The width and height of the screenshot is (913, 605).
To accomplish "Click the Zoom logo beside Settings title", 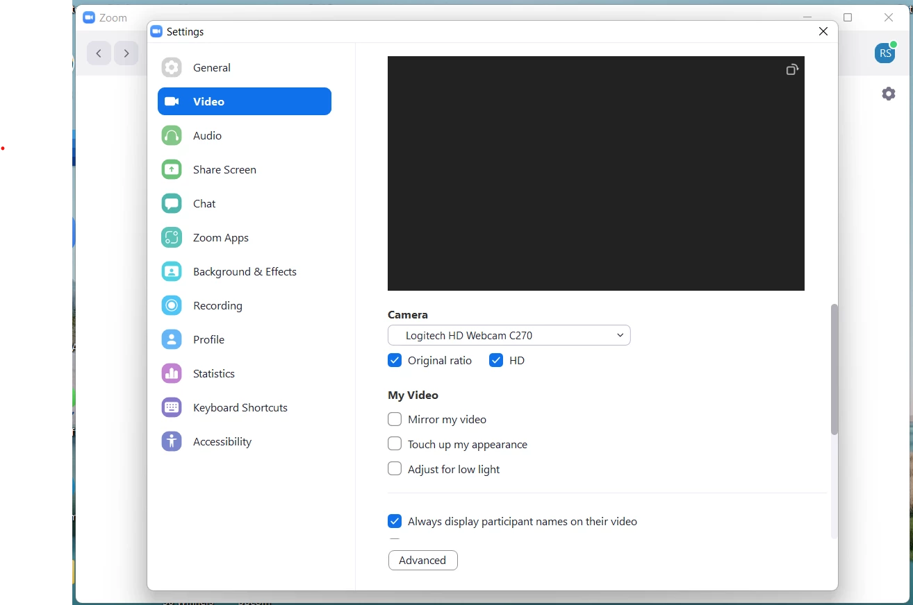I will coord(157,32).
